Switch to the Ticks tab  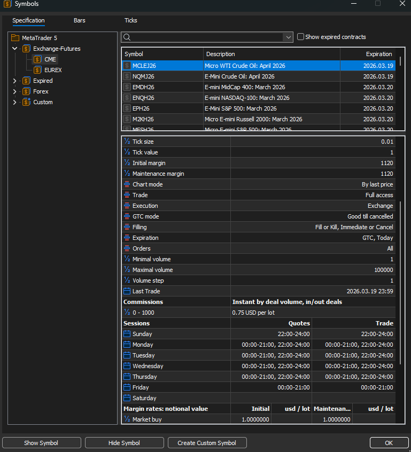click(x=130, y=20)
